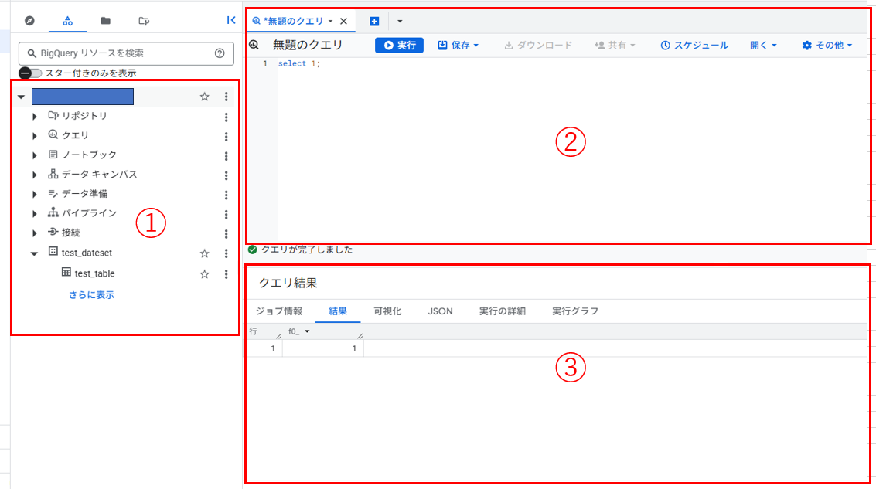
Task: Collapse the left panel with arrow icon
Action: pos(230,21)
